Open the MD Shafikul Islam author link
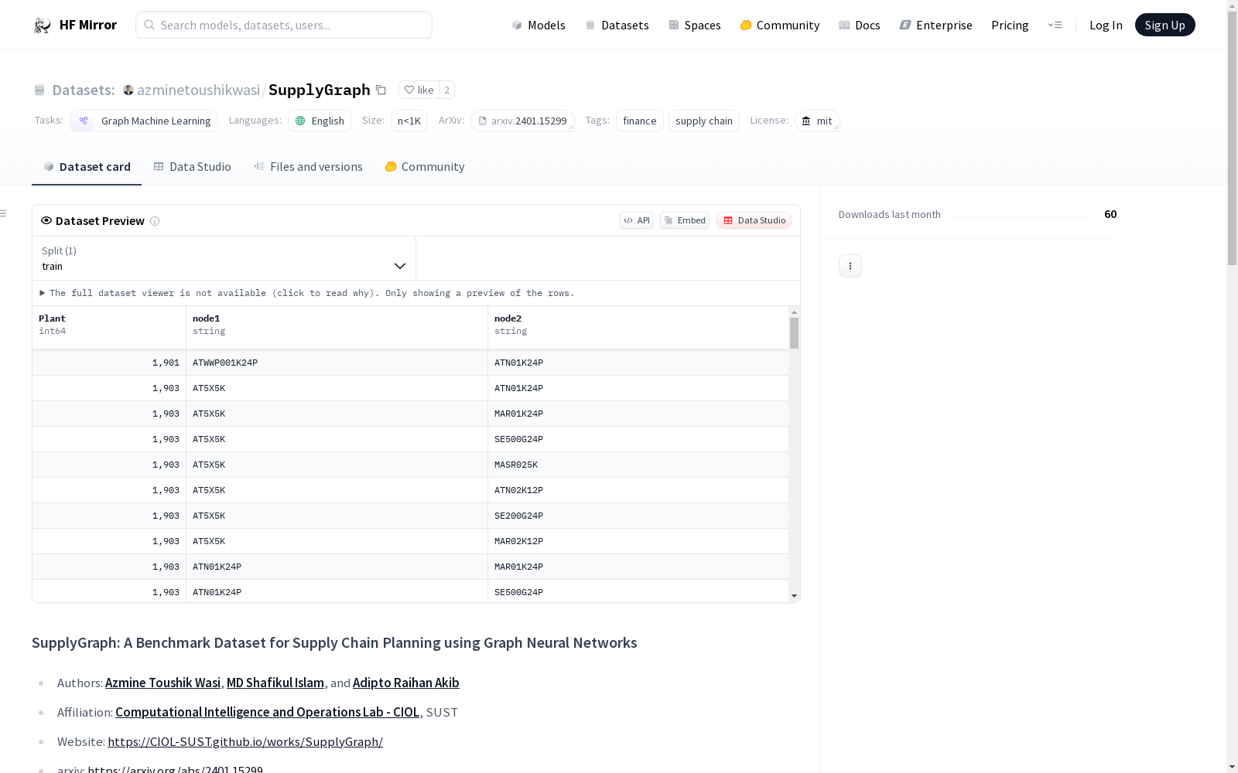 [x=275, y=683]
